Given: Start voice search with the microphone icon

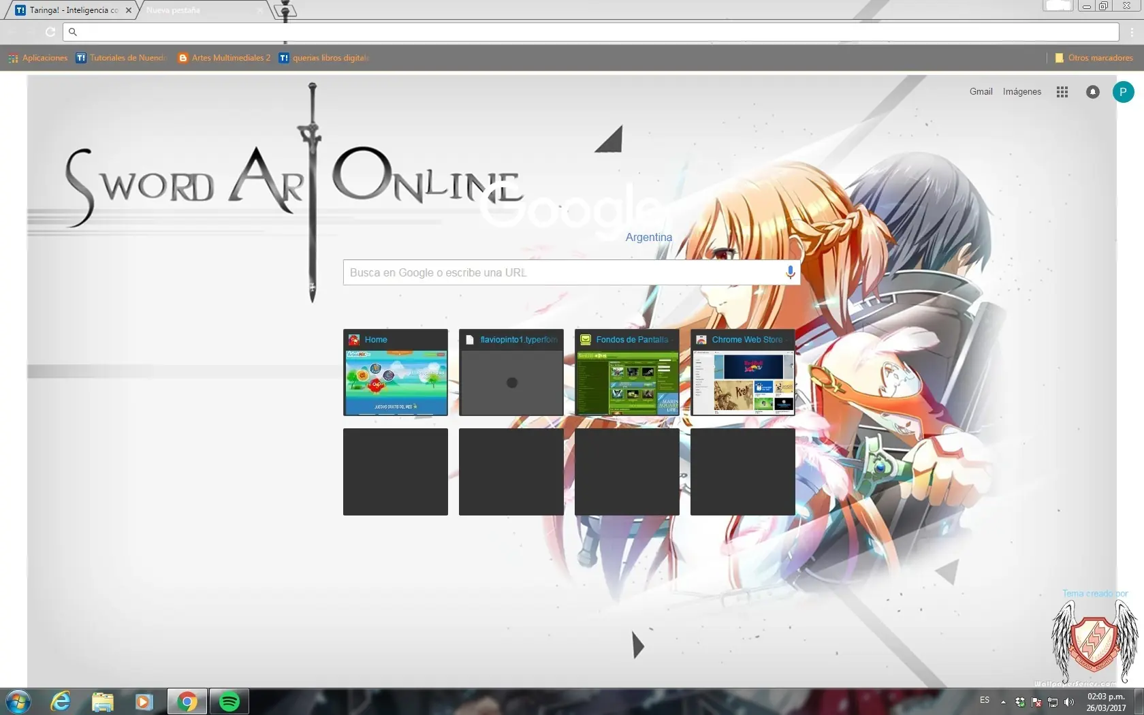Looking at the screenshot, I should pyautogui.click(x=790, y=272).
